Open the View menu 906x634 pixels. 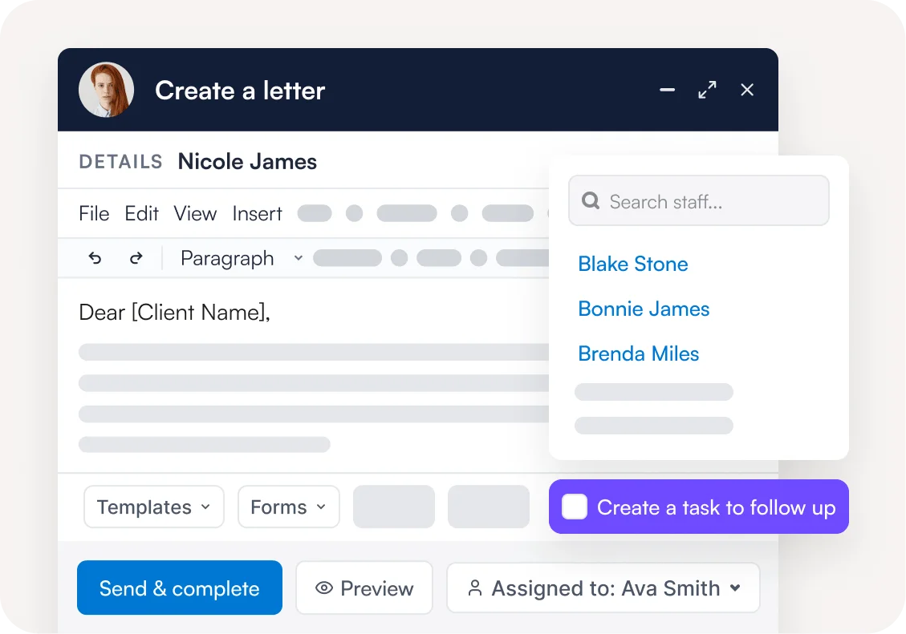point(195,213)
